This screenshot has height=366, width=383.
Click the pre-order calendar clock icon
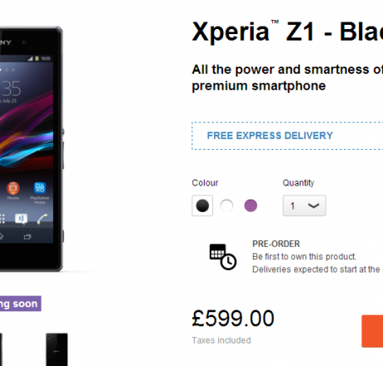tap(223, 257)
